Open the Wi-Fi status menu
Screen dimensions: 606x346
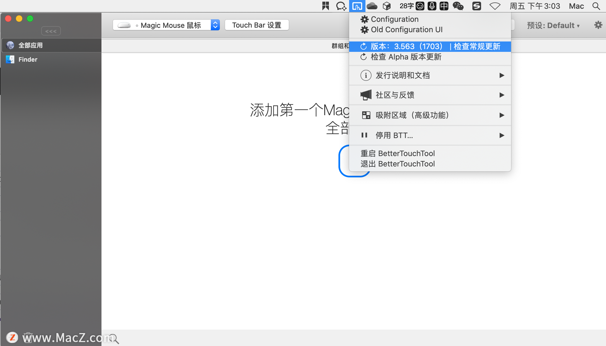(495, 6)
